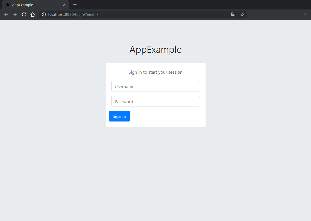Viewport: 311px width, 221px height.
Task: Go back to the previous page
Action: [6, 14]
